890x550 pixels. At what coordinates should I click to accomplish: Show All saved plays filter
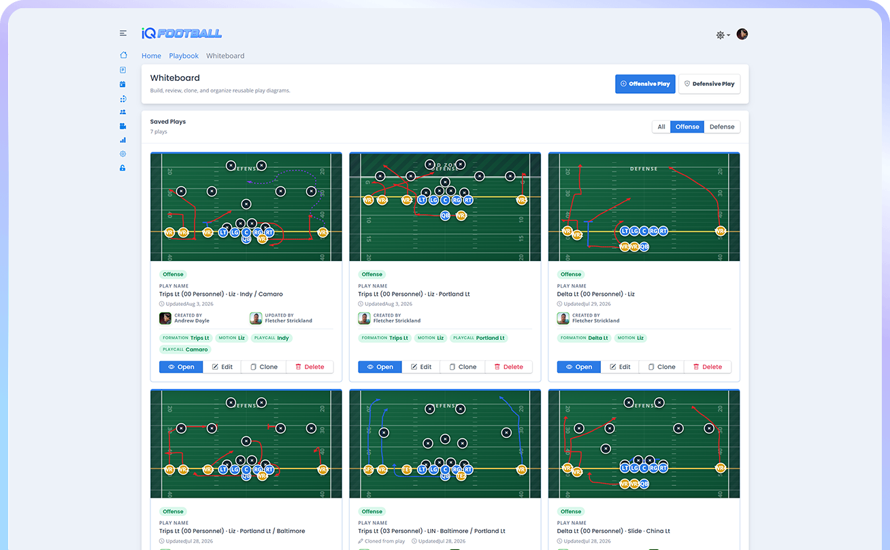[x=661, y=126]
